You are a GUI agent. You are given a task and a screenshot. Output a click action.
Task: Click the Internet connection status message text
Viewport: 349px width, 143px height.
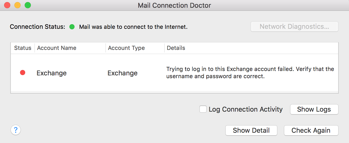tap(133, 27)
